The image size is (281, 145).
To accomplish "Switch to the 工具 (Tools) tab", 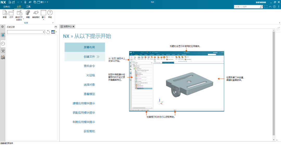I will tap(28, 7).
